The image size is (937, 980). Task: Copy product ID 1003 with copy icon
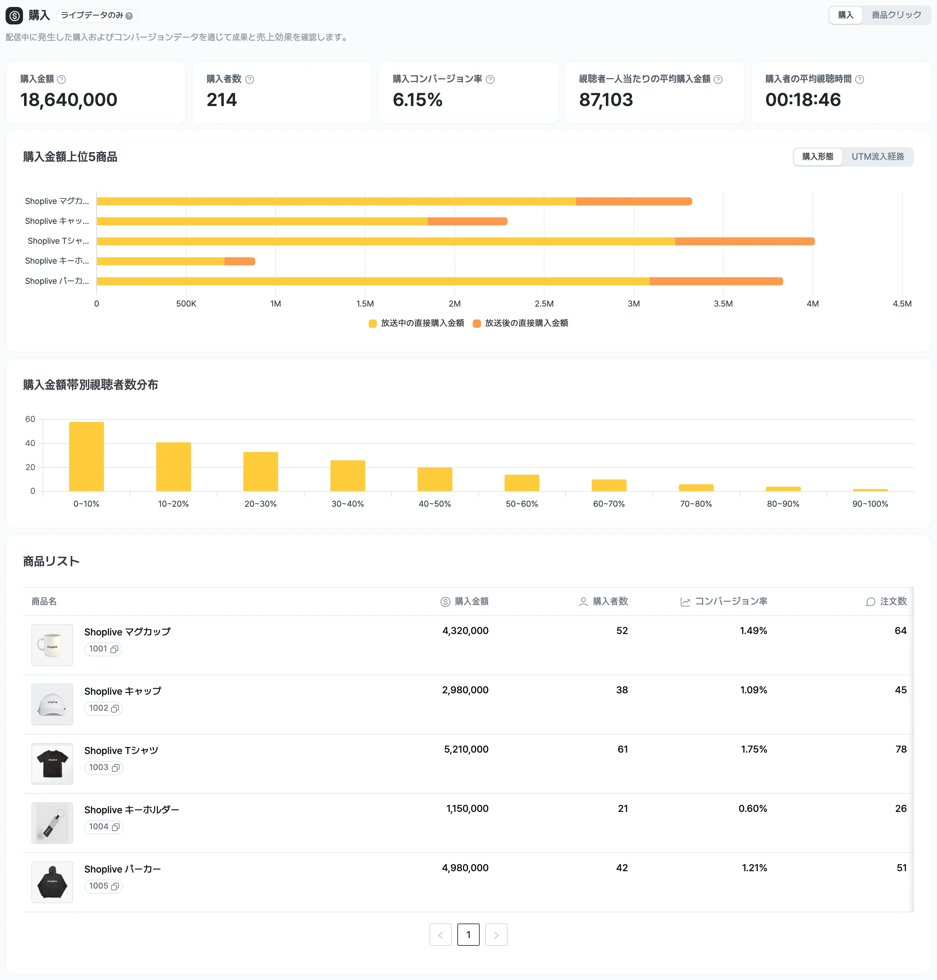click(x=115, y=768)
